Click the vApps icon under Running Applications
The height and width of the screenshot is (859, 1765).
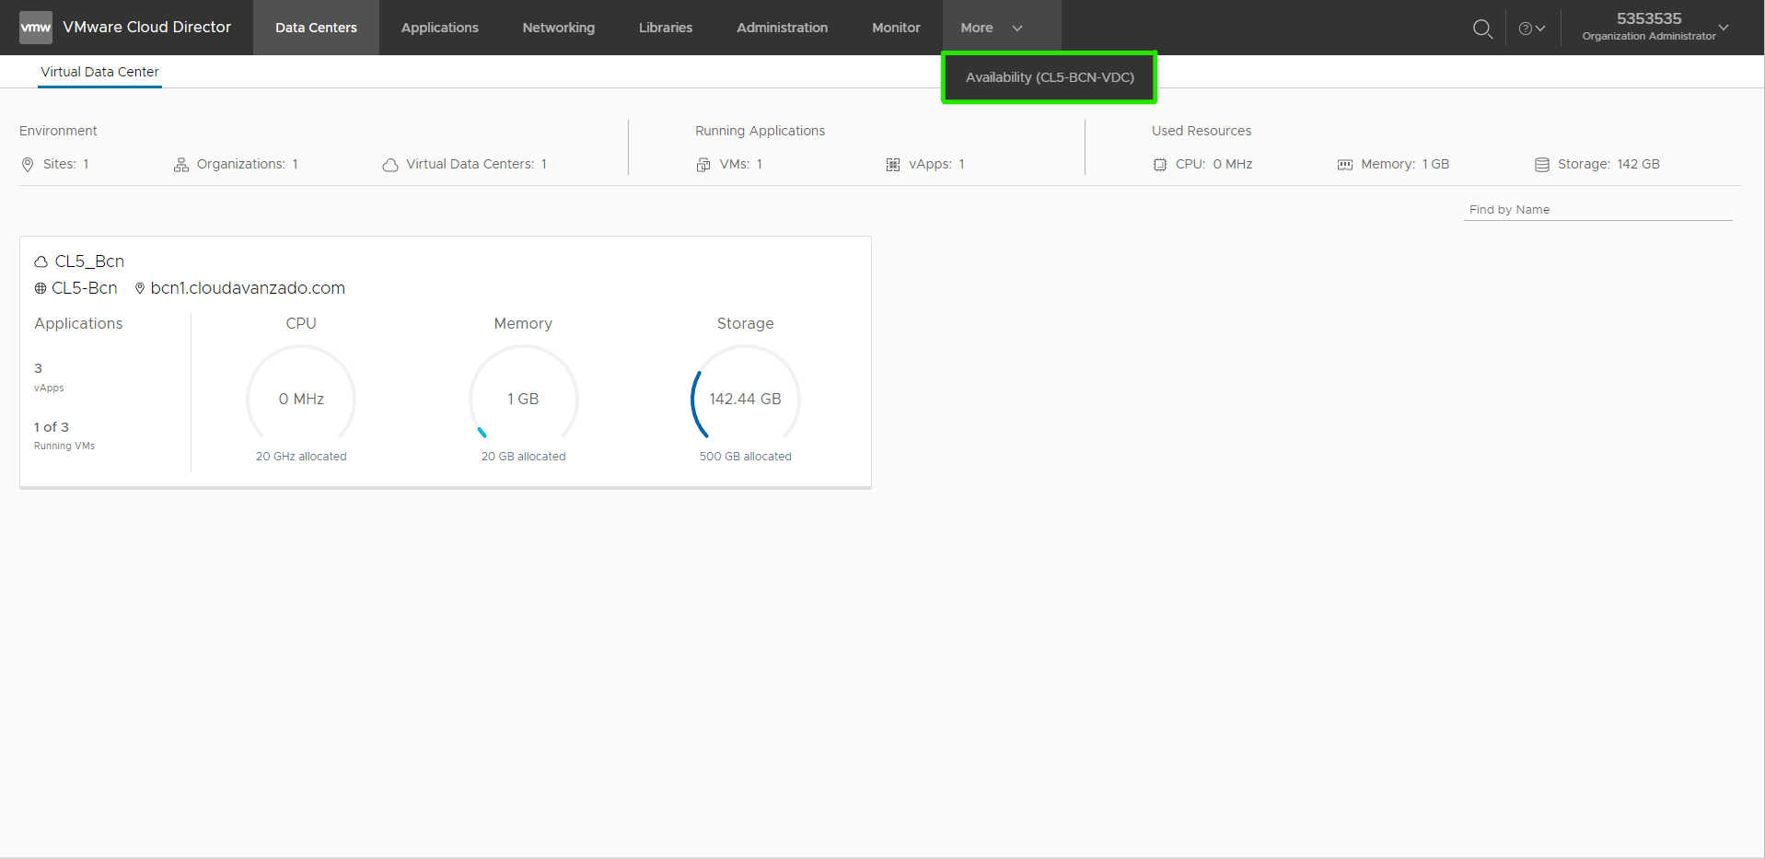coord(893,165)
